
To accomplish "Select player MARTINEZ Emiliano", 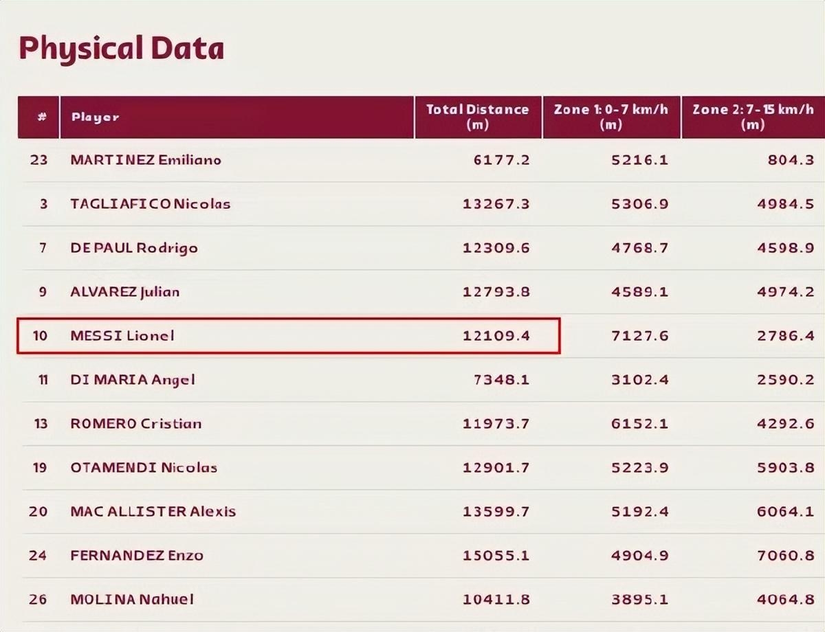I will 146,160.
